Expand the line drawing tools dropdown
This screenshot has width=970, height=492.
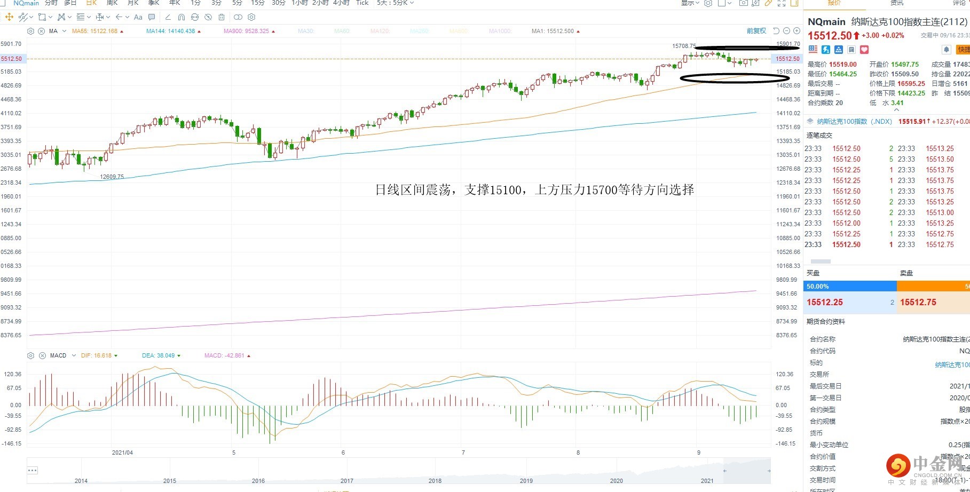[31, 17]
